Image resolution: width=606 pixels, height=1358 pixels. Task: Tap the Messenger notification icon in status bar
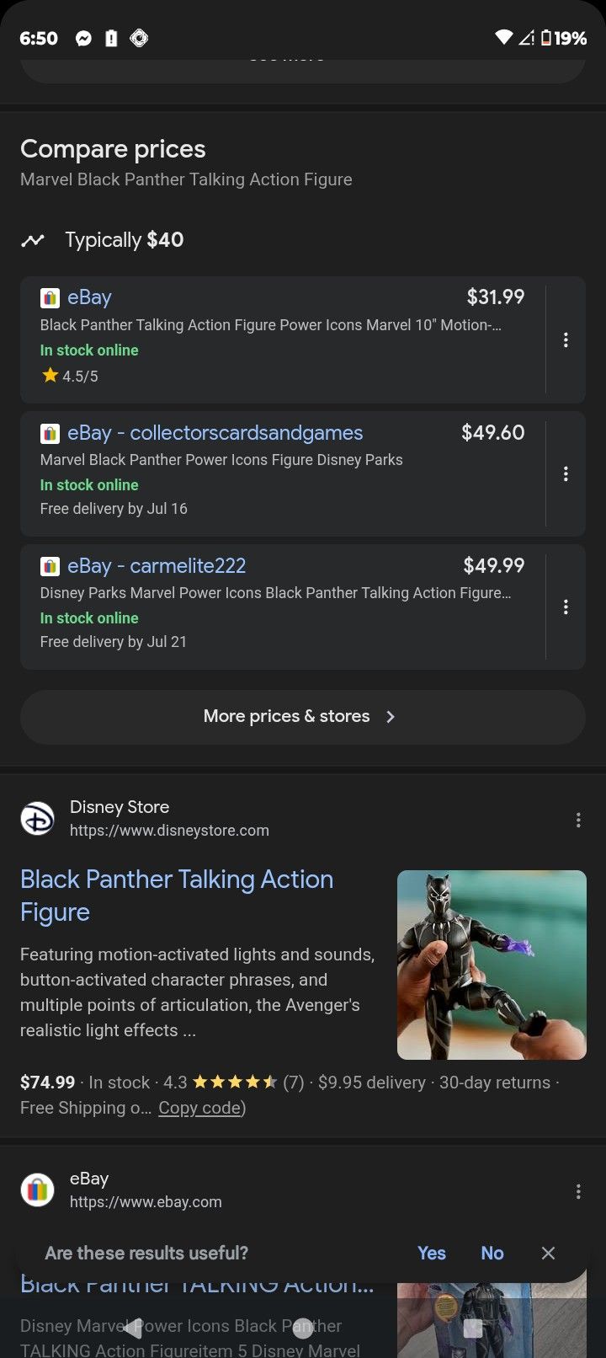coord(83,38)
